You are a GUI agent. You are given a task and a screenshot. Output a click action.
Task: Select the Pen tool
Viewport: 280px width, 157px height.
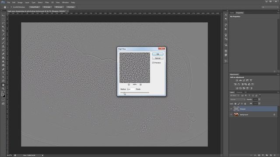(x=3, y=69)
